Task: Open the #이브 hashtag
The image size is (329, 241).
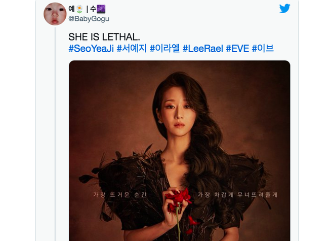Action: pyautogui.click(x=263, y=48)
